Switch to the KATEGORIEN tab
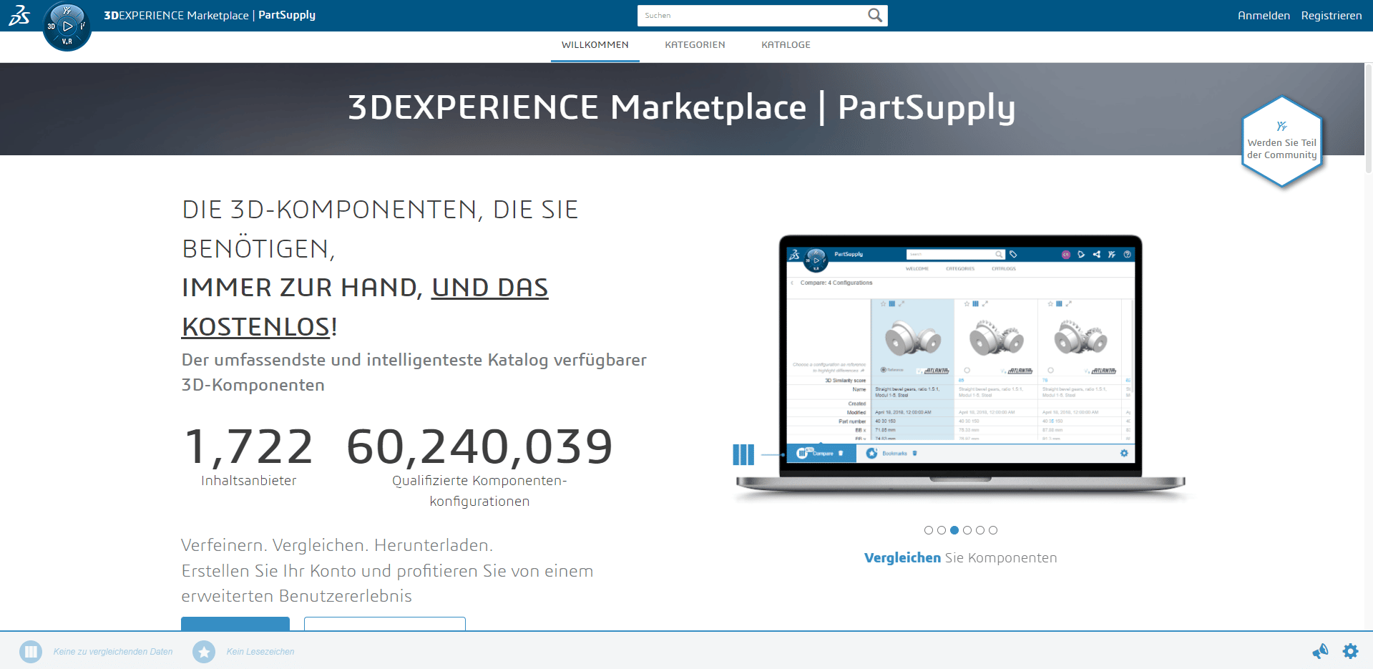This screenshot has width=1373, height=669. click(695, 44)
